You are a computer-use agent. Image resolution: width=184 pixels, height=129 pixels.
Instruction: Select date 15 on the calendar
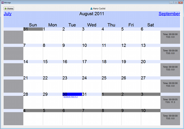(x=52, y=62)
